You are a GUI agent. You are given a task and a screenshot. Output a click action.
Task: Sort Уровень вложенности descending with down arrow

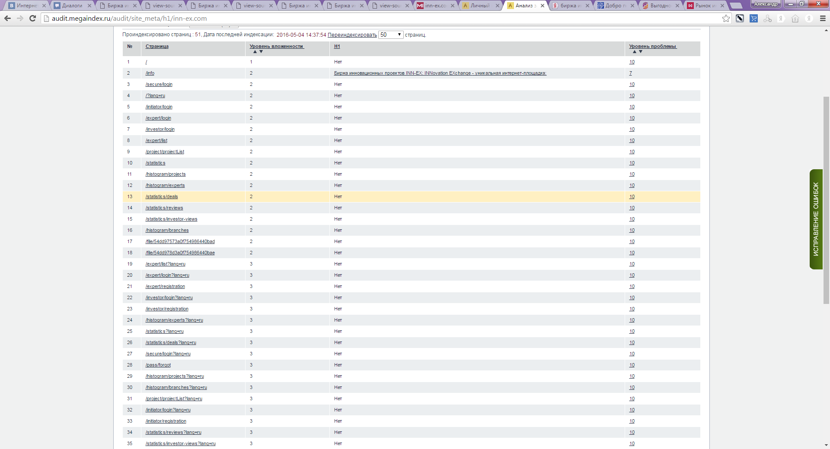coord(261,52)
